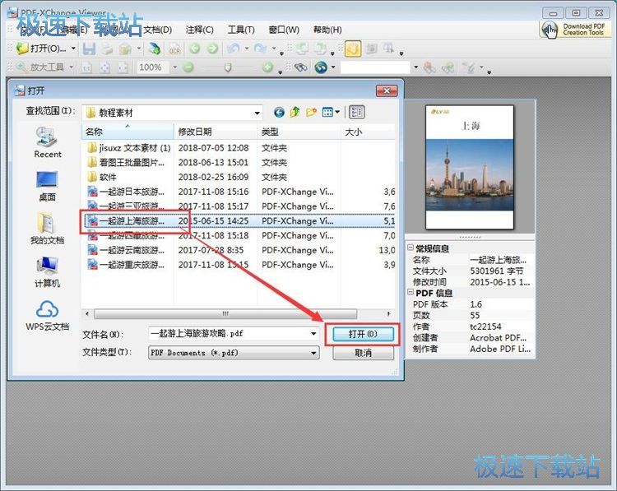Go to Recent places shortcut
The height and width of the screenshot is (491, 617).
tap(47, 142)
